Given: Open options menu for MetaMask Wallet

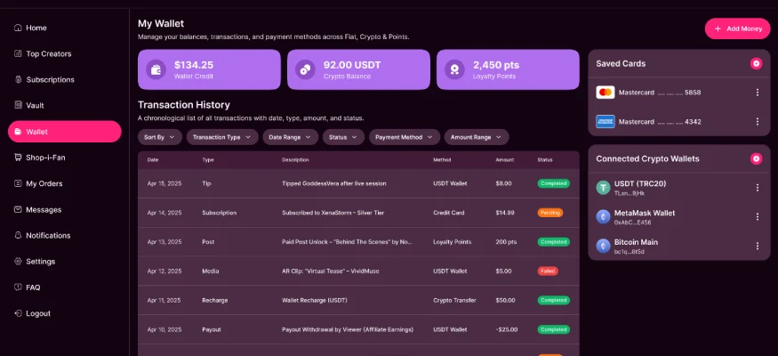Looking at the screenshot, I should click(x=758, y=217).
